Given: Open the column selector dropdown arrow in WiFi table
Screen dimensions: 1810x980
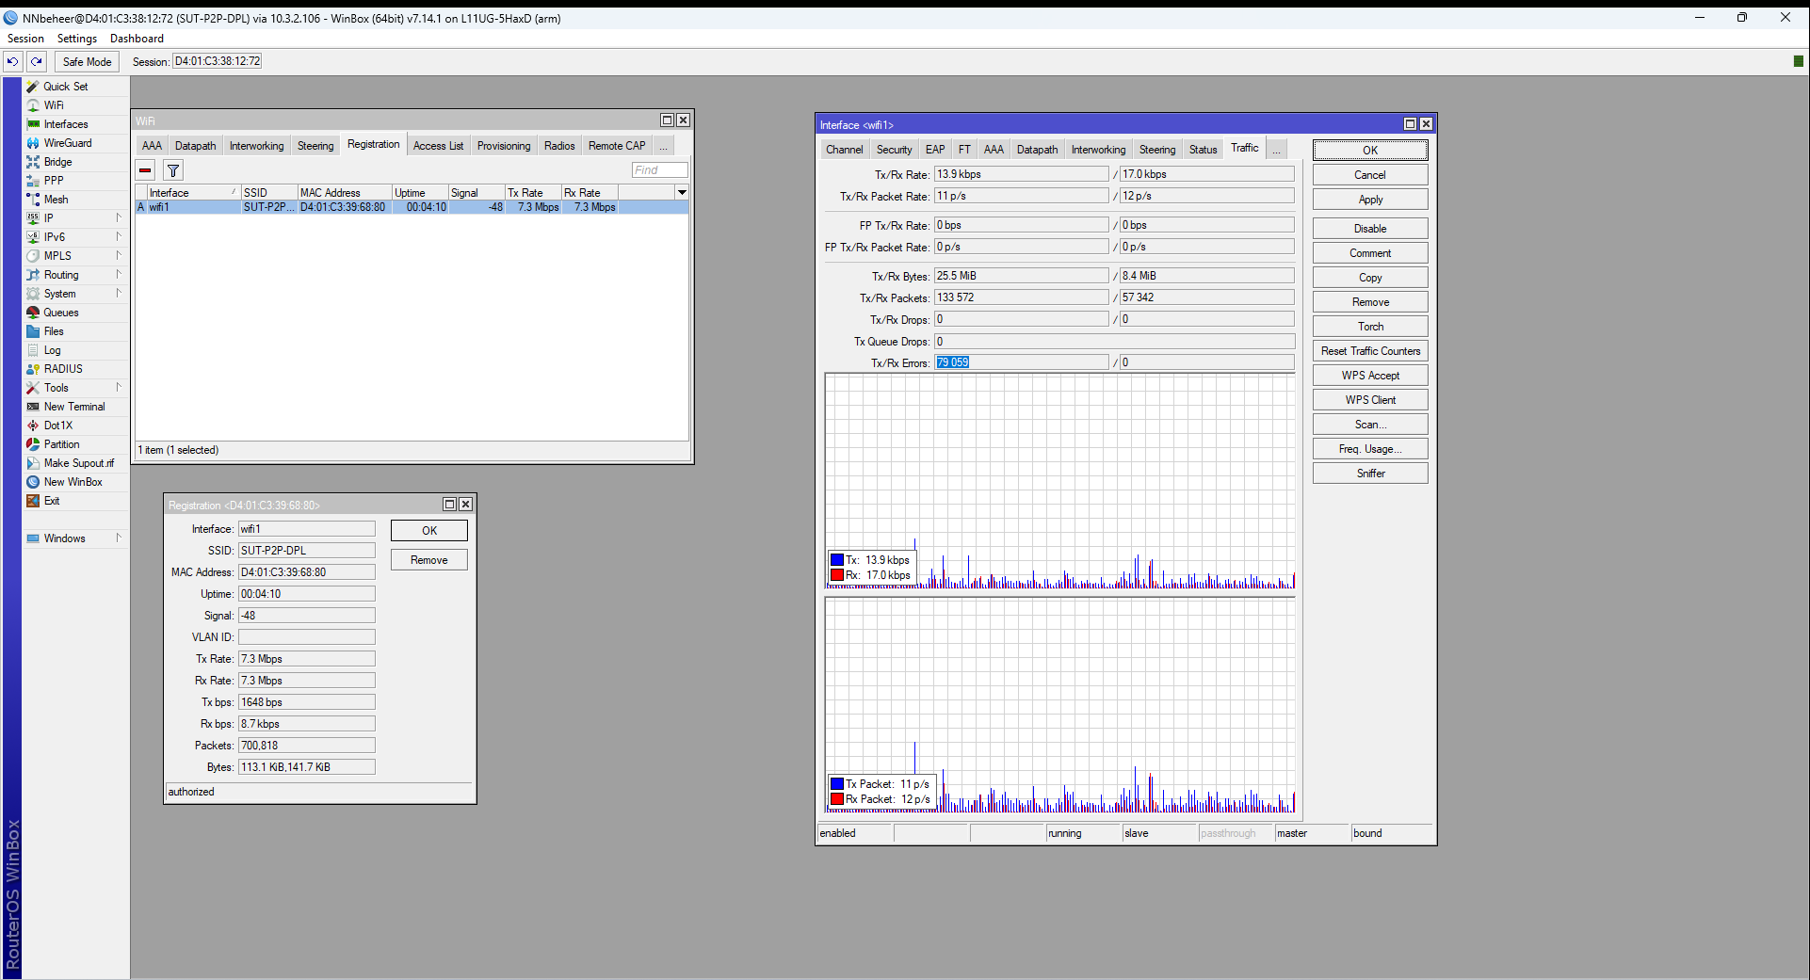Looking at the screenshot, I should [x=682, y=192].
